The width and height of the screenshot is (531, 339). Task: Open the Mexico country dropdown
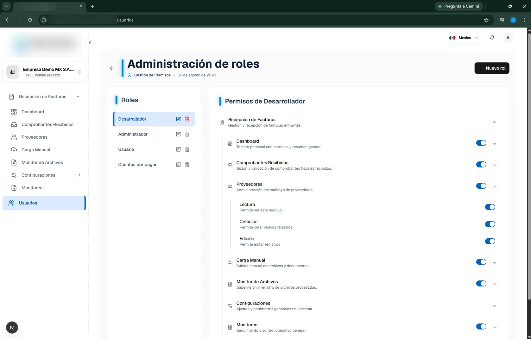[x=464, y=38]
